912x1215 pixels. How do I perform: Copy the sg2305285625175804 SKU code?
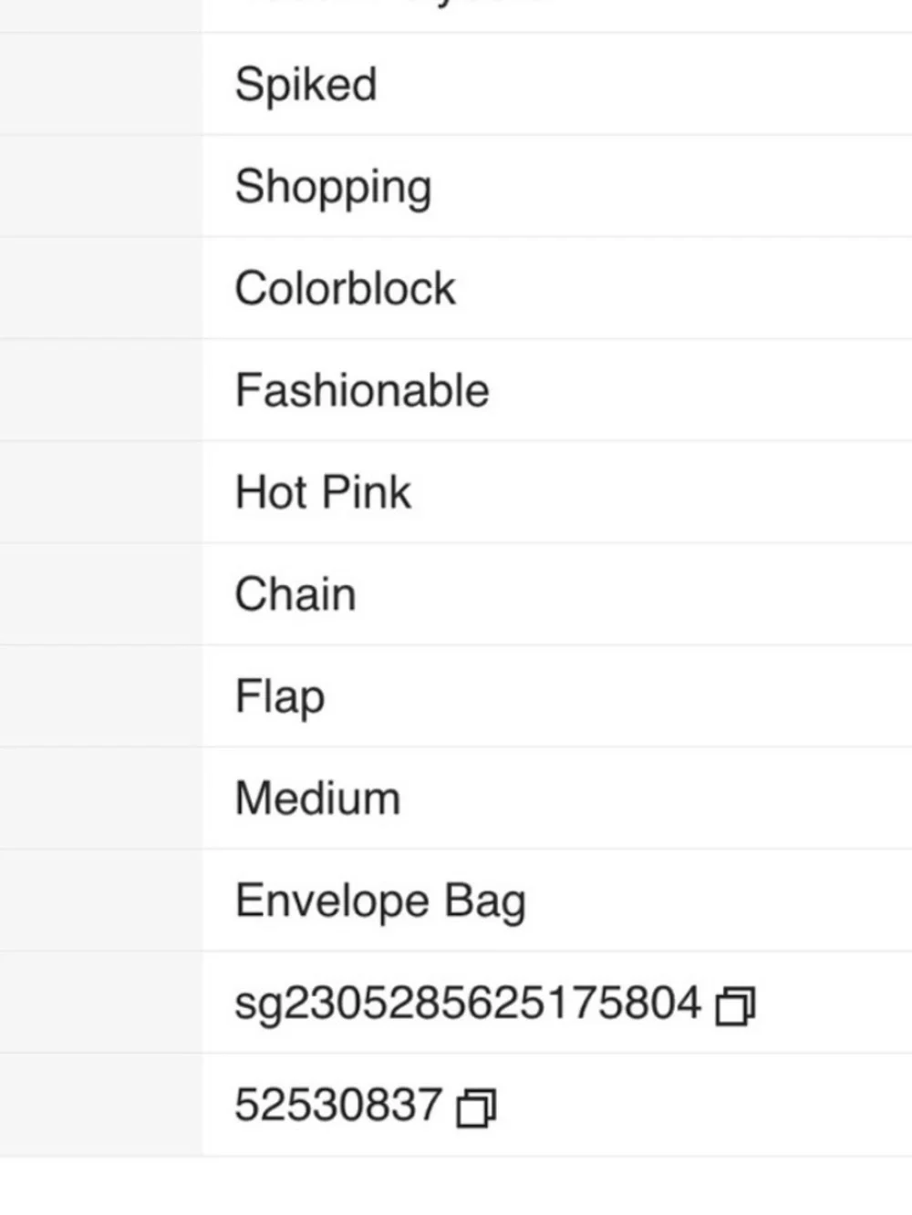pyautogui.click(x=735, y=1005)
